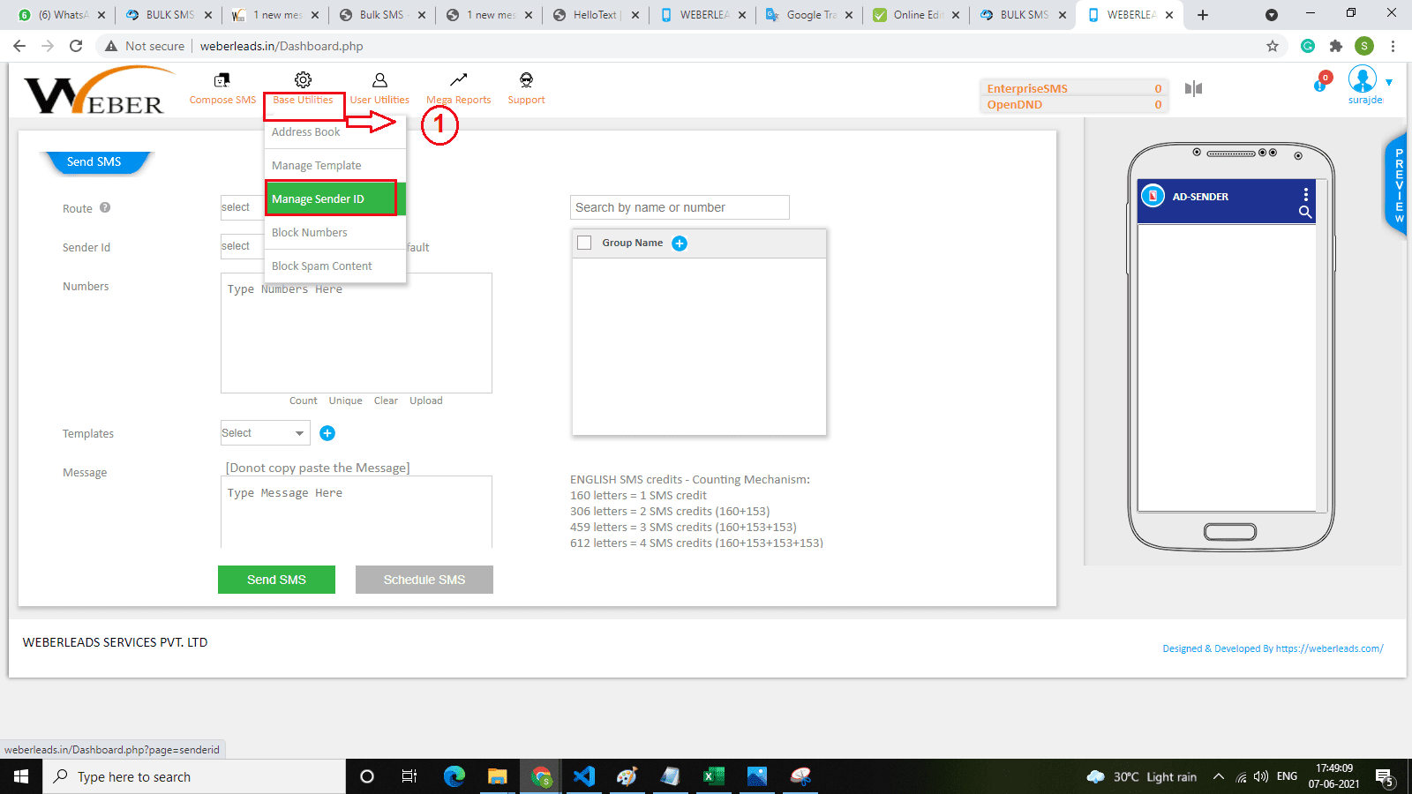
Task: Click the plus icon beside Templates
Action: [327, 433]
